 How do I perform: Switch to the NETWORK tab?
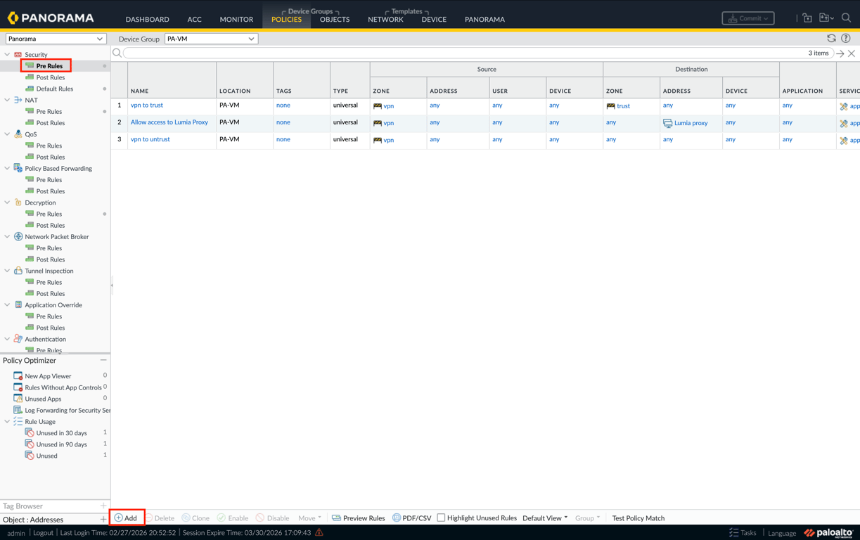[x=385, y=20]
